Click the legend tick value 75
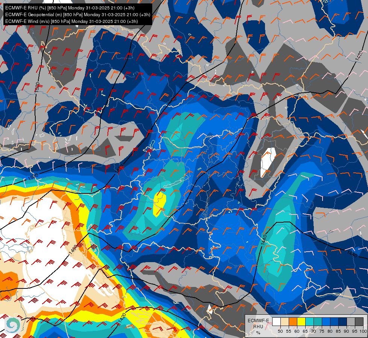Viewport: 368px width, 338px height. coord(322,331)
